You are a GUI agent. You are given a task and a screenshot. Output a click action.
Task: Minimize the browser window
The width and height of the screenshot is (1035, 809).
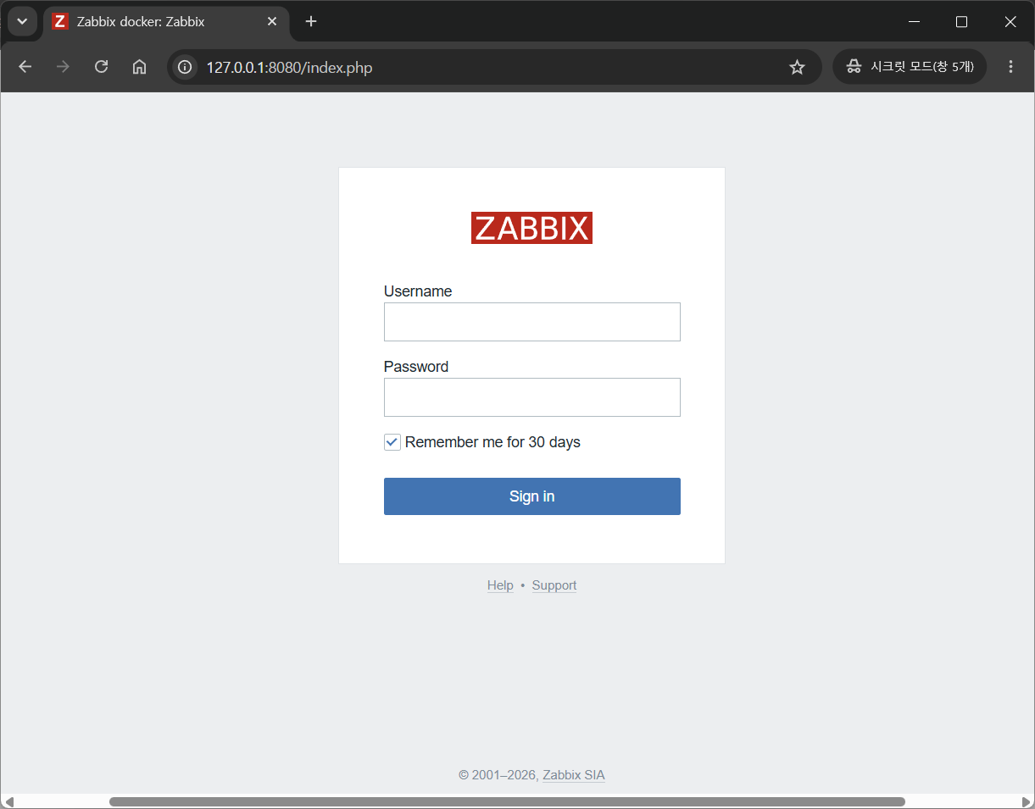[x=914, y=22]
